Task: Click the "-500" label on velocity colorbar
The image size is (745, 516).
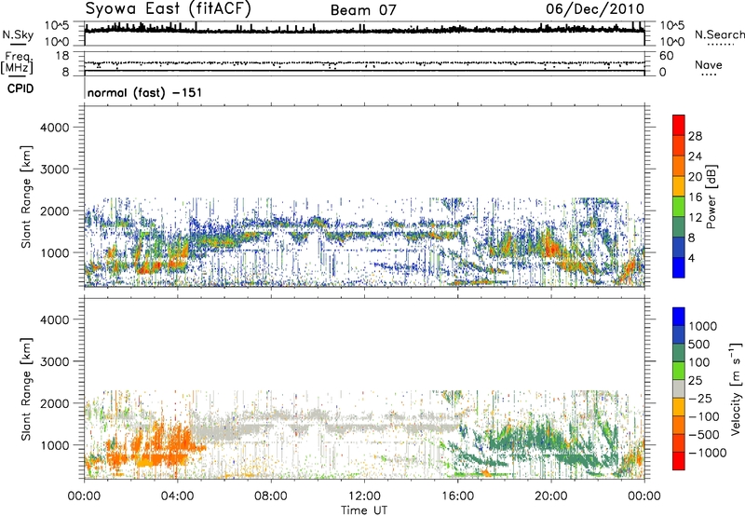Action: [x=704, y=435]
